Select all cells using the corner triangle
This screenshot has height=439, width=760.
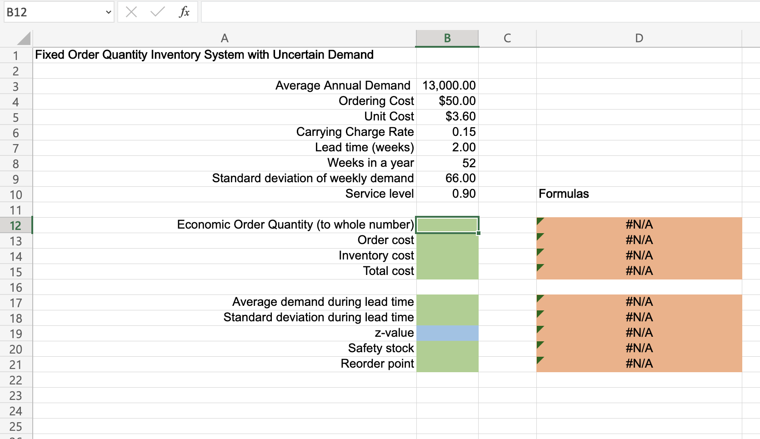pos(23,38)
